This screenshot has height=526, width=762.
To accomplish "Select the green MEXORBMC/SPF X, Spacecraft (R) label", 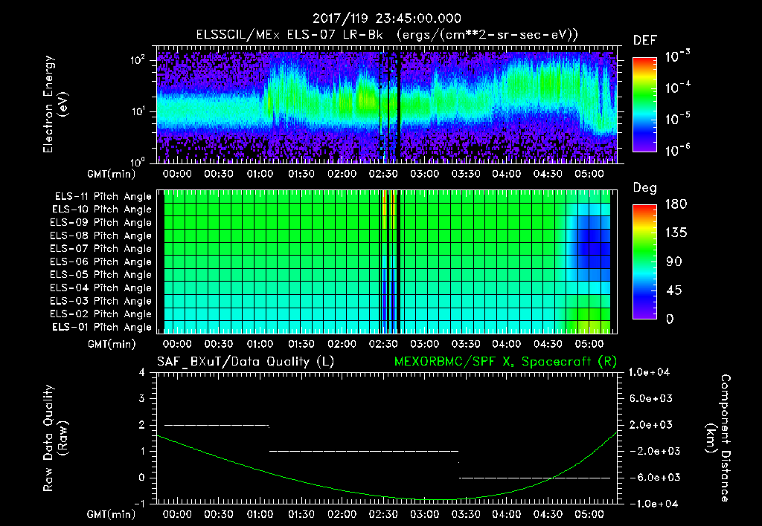I will 507,362.
